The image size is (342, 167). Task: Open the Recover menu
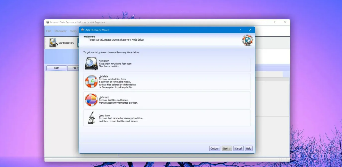60,31
